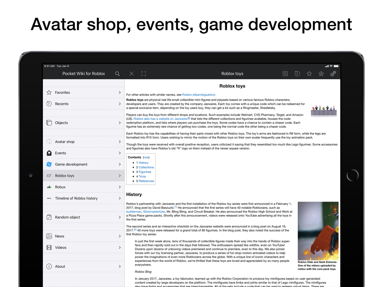Tap the search magnifier in sidebar header
The image size is (383, 287).
point(117,74)
